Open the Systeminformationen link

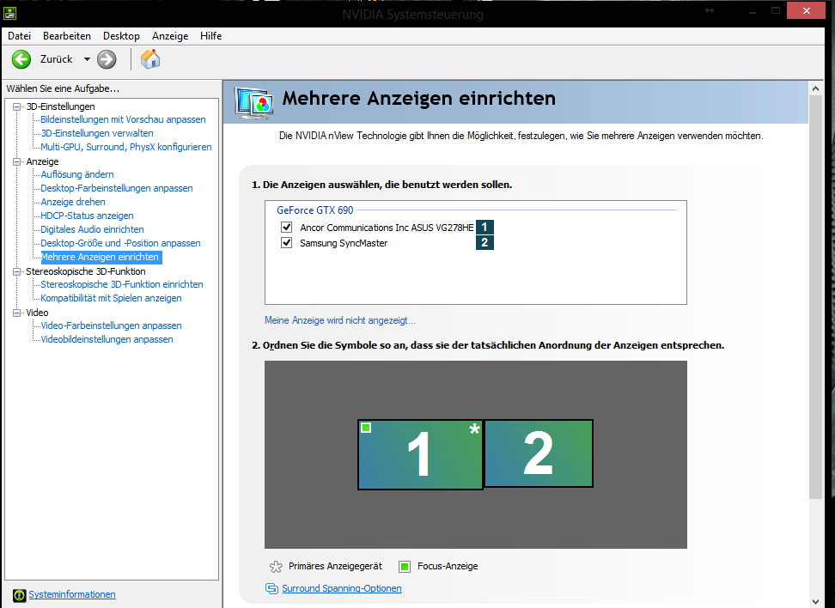pyautogui.click(x=72, y=595)
